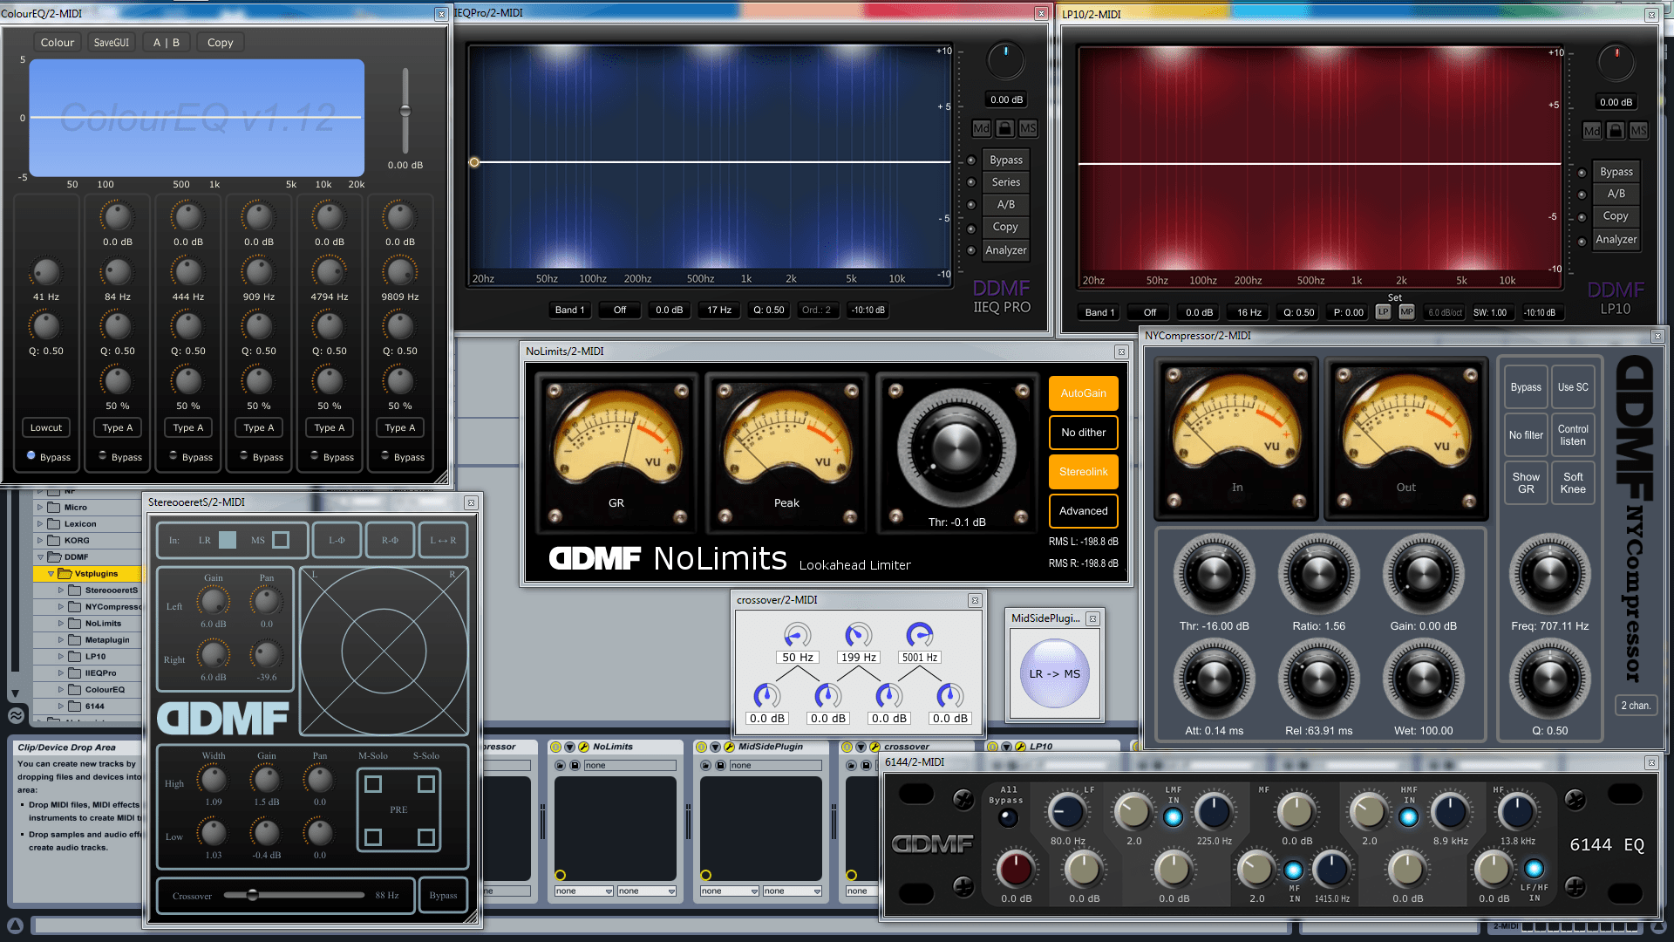Collapse the DDMF folder in browser

(40, 556)
